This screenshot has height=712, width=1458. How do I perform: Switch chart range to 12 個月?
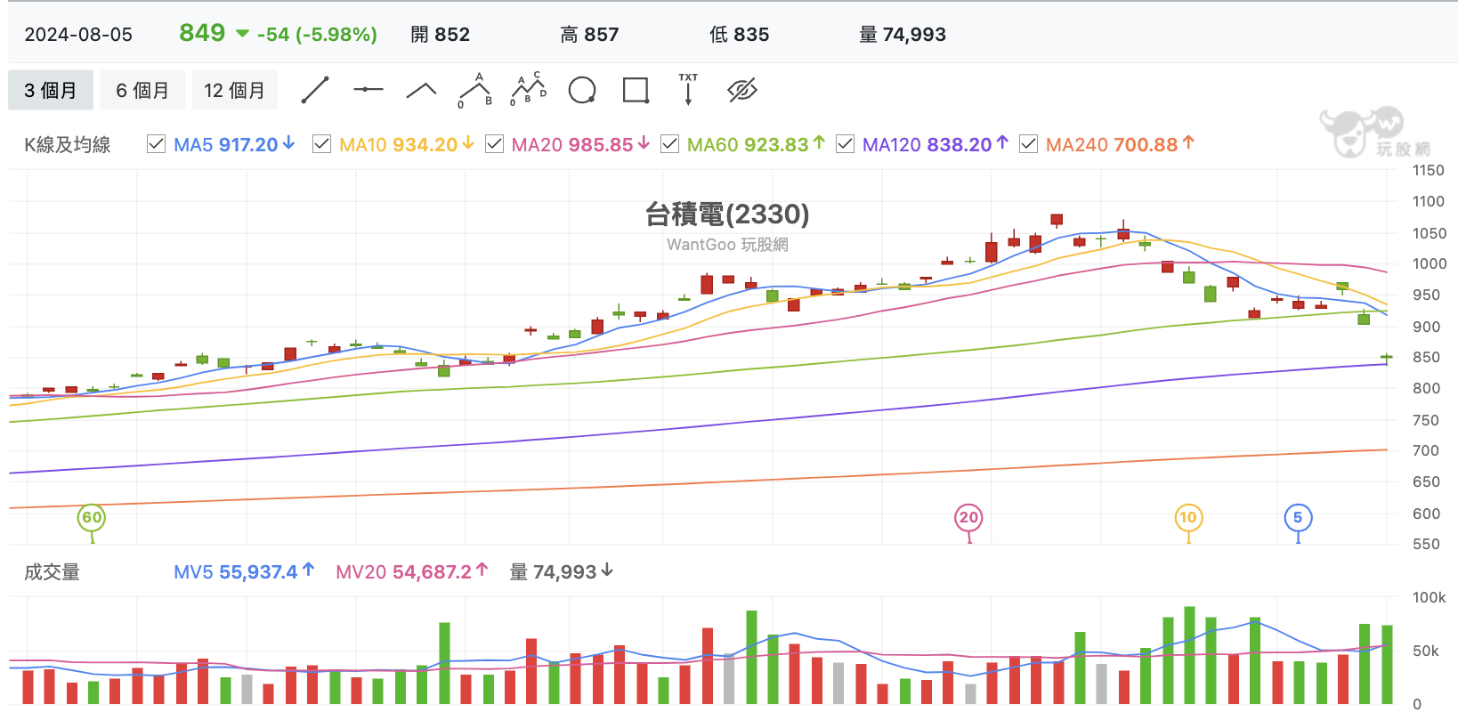click(235, 90)
